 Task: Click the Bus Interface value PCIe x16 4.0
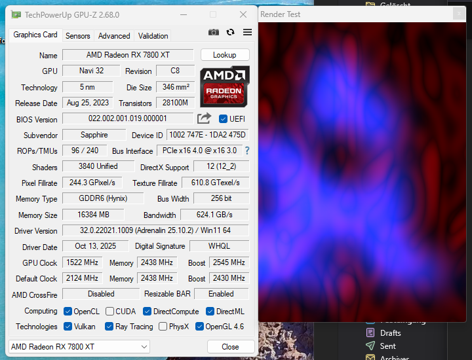[x=199, y=151]
